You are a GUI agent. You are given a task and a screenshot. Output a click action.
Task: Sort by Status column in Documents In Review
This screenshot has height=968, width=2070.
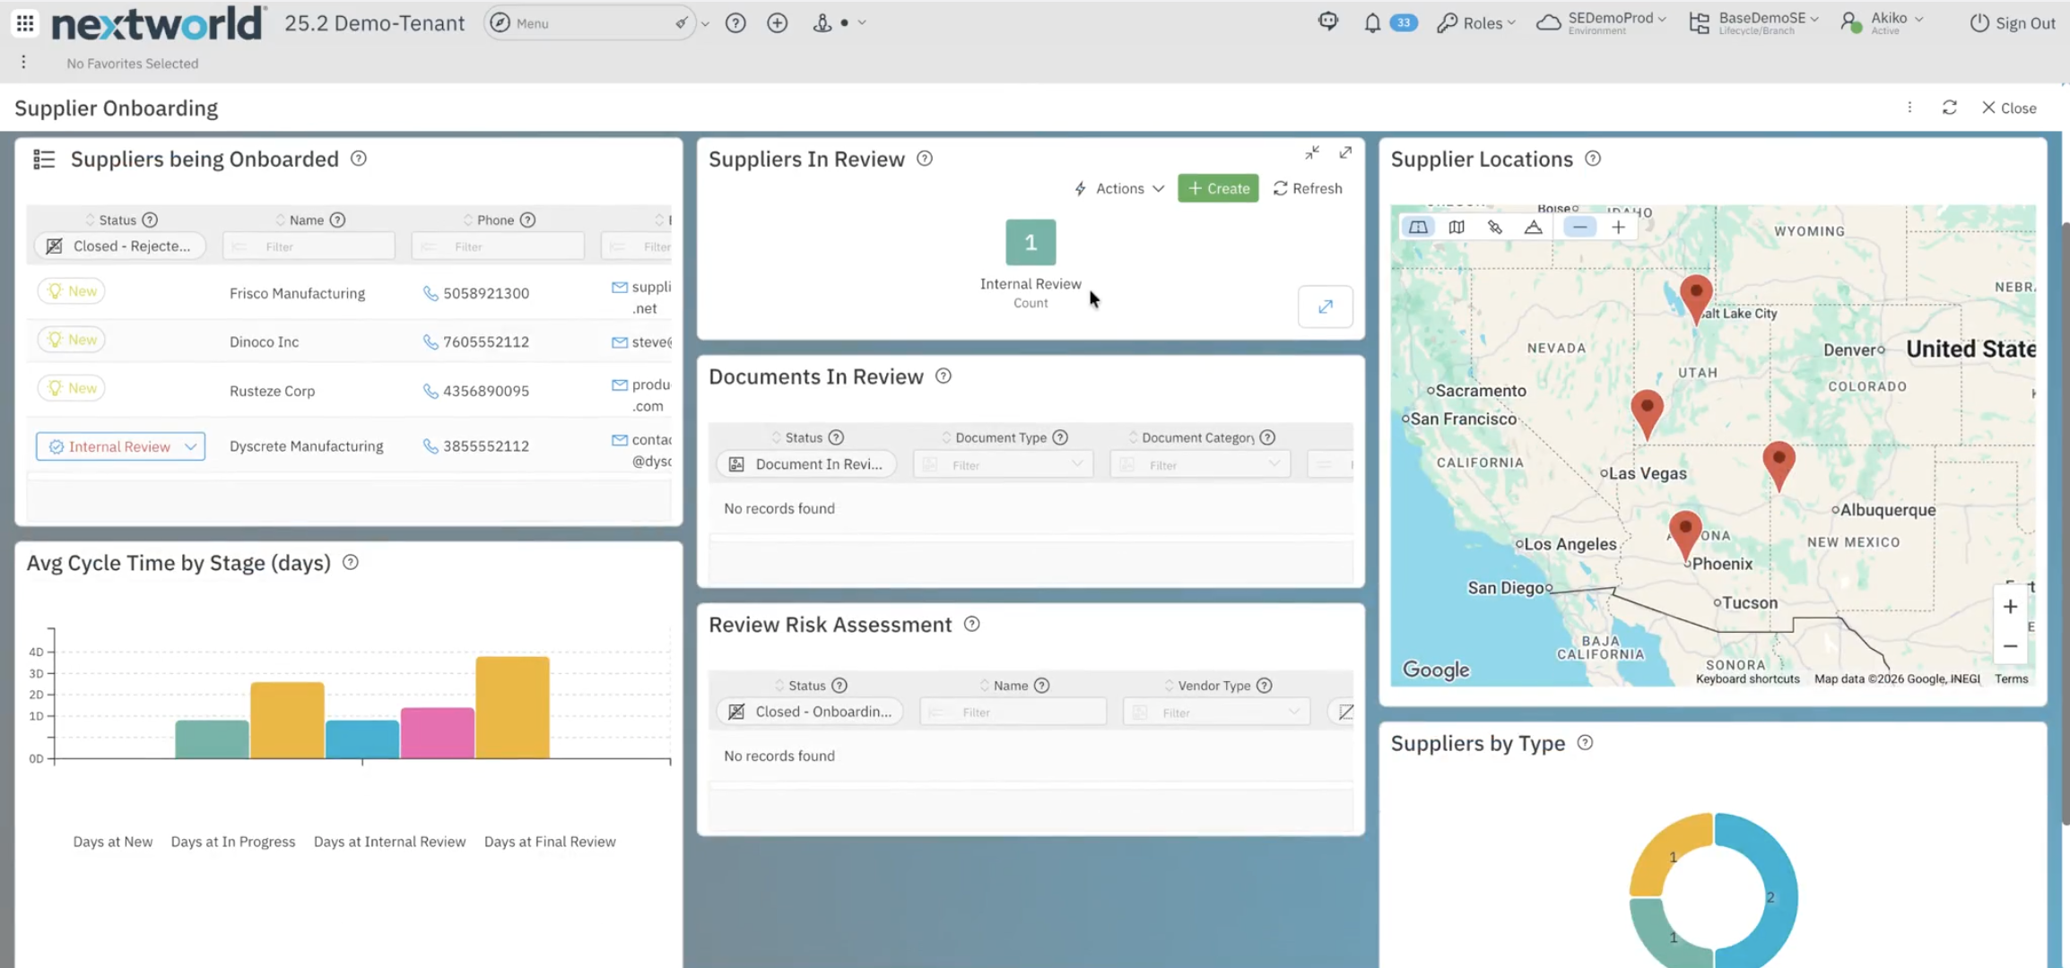click(x=803, y=437)
